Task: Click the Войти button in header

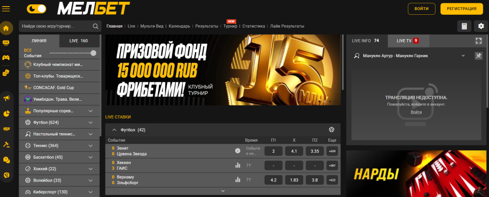Action: (421, 9)
